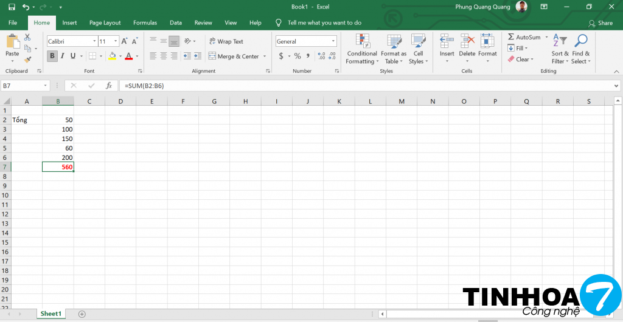
Task: Click the Format Painter brush icon
Action: (27, 59)
